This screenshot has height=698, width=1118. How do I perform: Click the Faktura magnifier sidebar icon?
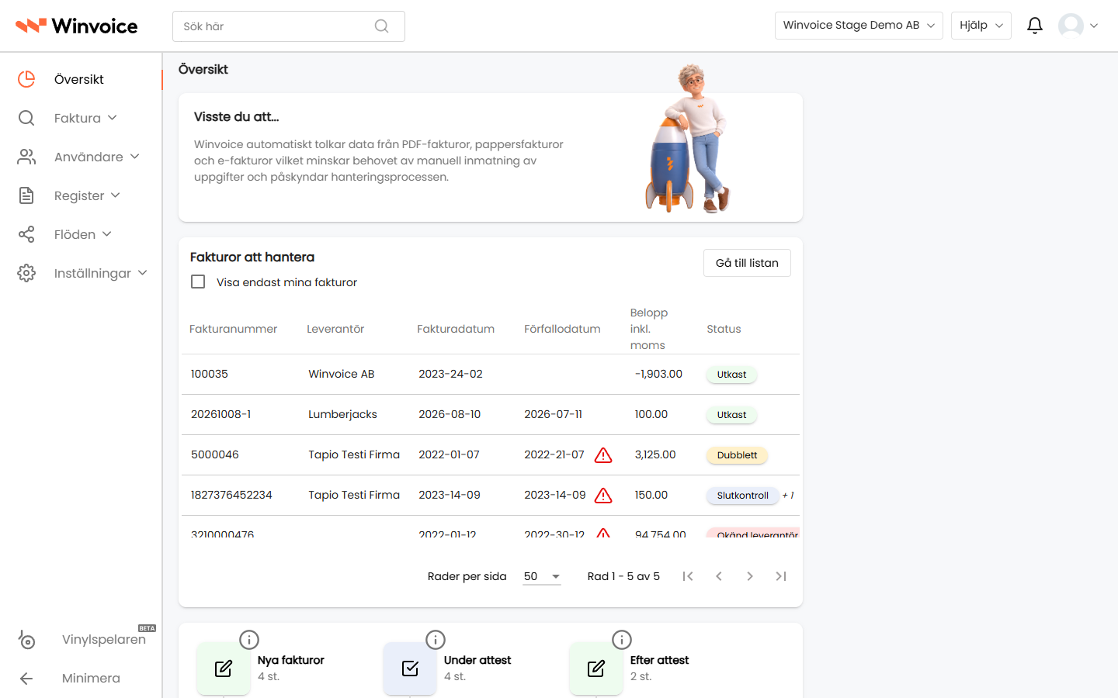pos(26,118)
